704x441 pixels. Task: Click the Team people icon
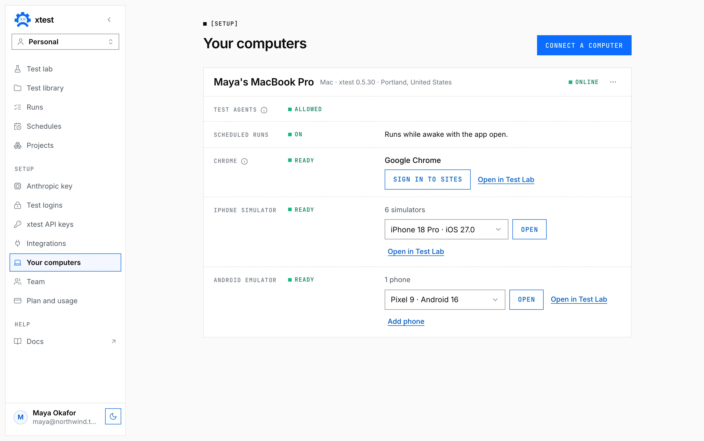pos(18,281)
